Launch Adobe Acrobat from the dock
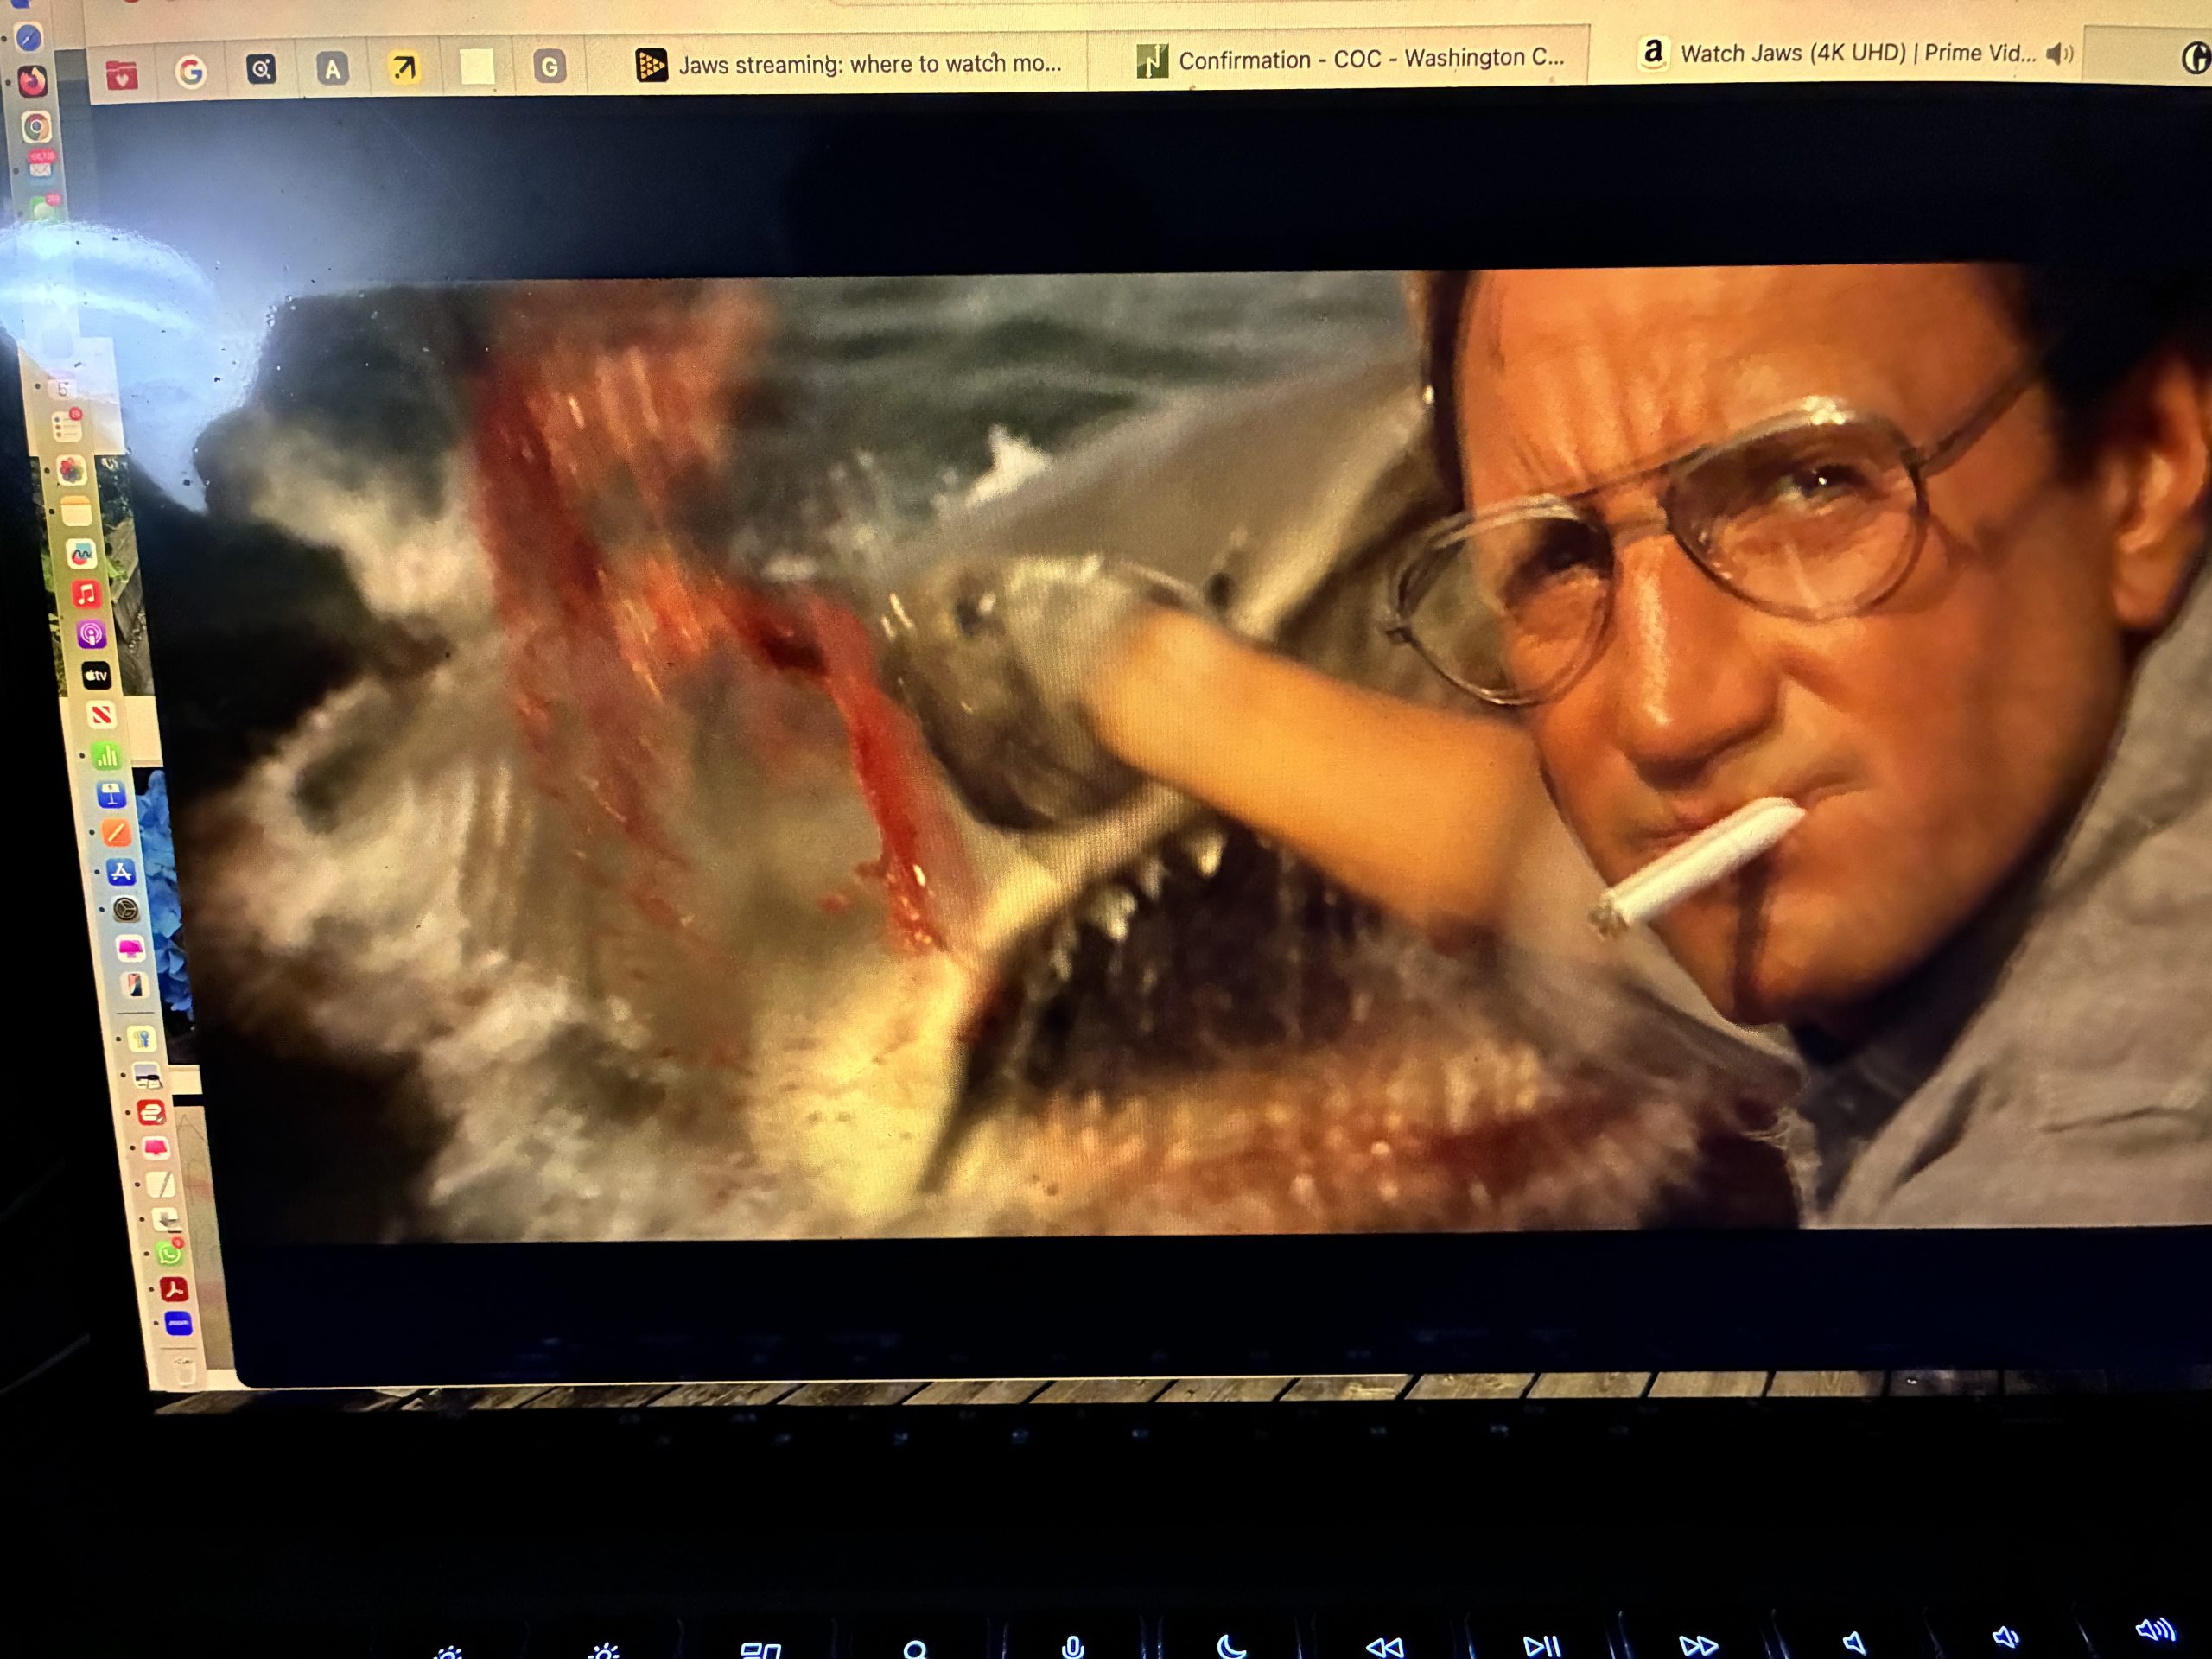This screenshot has width=2212, height=1659. tap(174, 1289)
